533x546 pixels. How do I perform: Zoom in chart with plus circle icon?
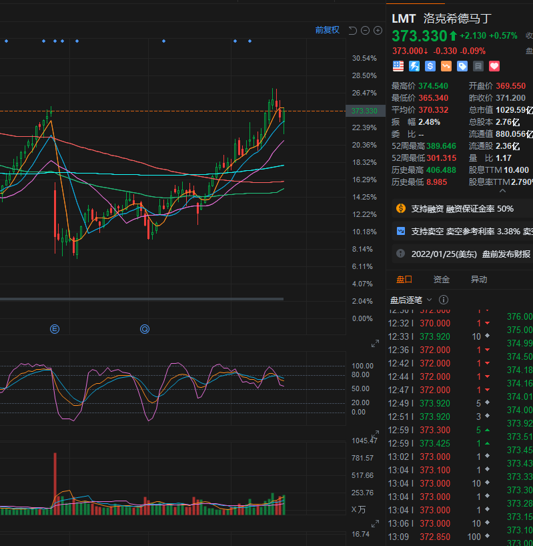pyautogui.click(x=378, y=31)
